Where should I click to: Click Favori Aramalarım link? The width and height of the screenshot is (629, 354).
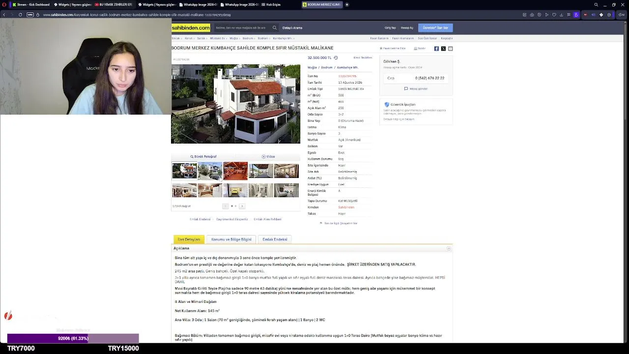403,38
